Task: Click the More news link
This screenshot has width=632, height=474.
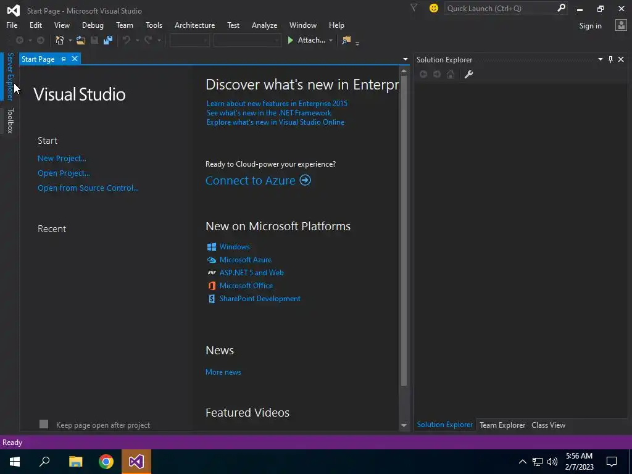Action: (x=223, y=372)
